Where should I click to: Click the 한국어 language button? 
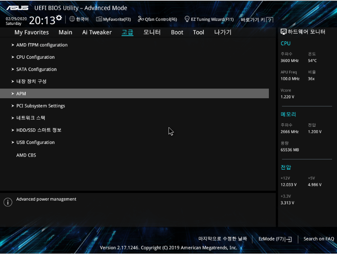(79, 19)
